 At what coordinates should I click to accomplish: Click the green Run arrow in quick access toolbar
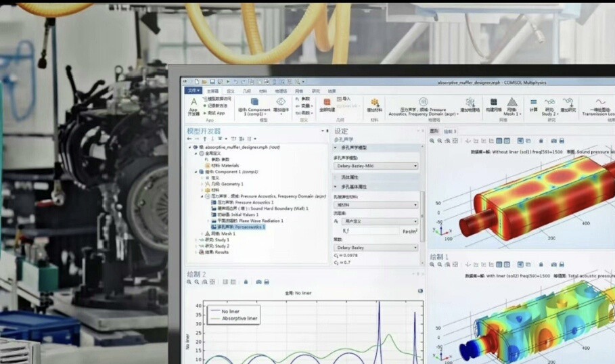pyautogui.click(x=228, y=82)
